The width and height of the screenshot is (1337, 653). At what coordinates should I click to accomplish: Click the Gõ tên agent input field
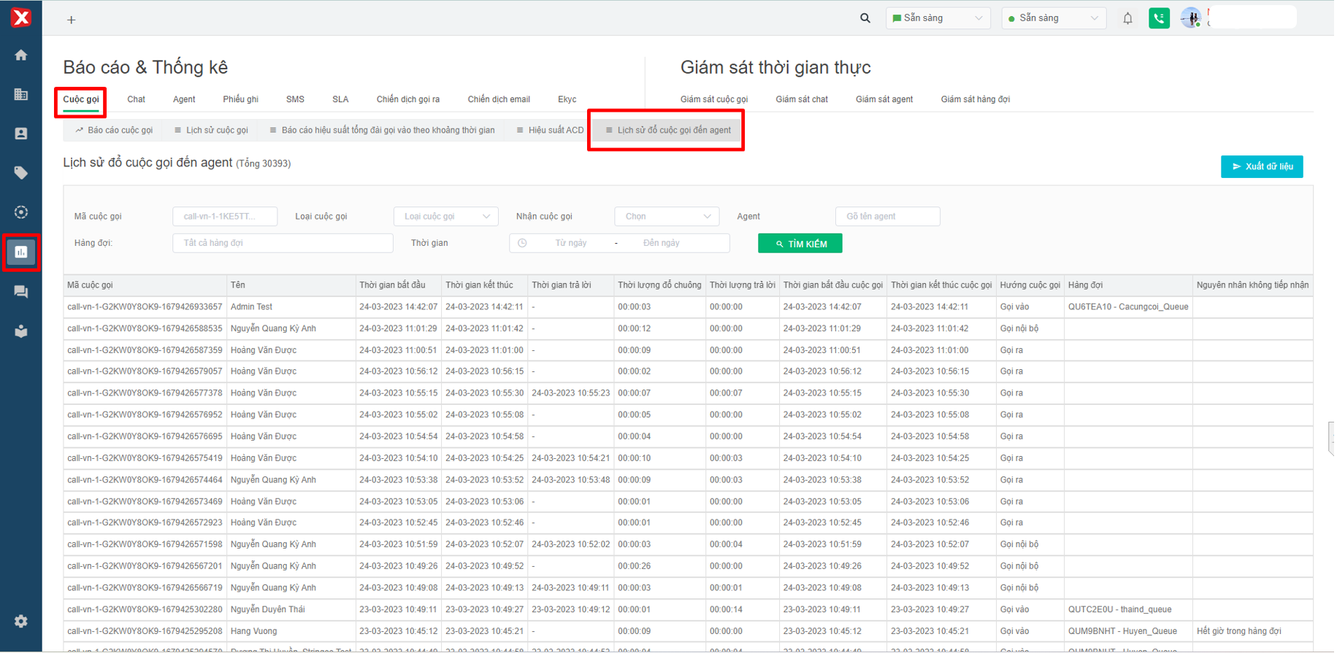tap(887, 217)
